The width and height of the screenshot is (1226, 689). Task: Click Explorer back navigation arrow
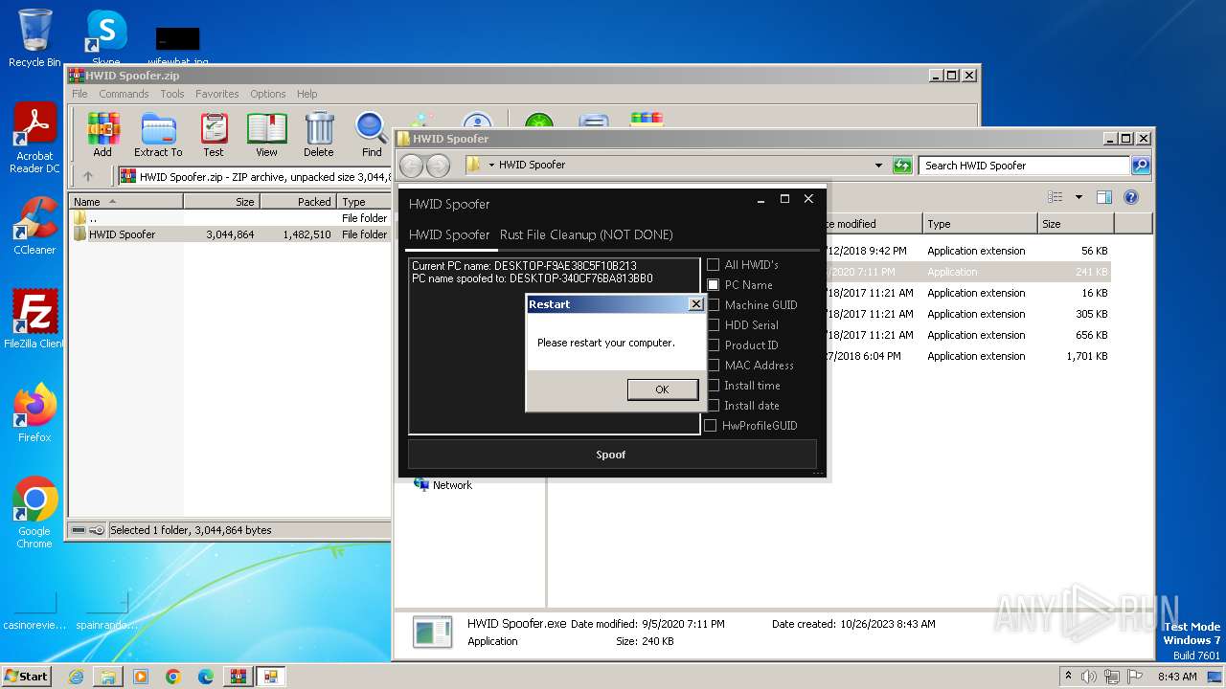(411, 166)
